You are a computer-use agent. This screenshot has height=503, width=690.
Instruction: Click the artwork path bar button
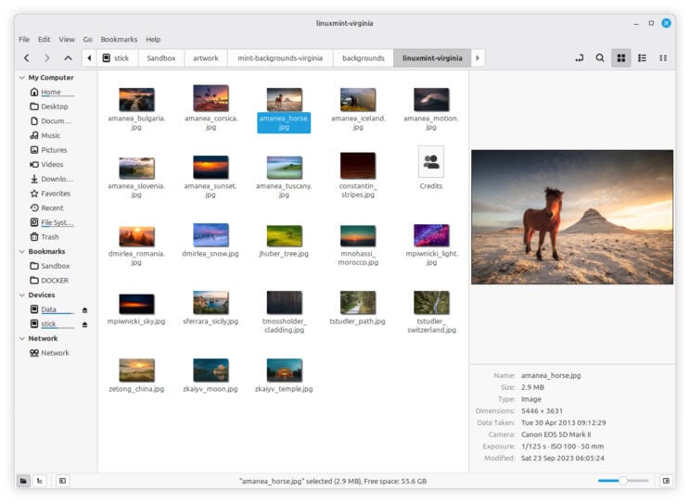pyautogui.click(x=206, y=58)
